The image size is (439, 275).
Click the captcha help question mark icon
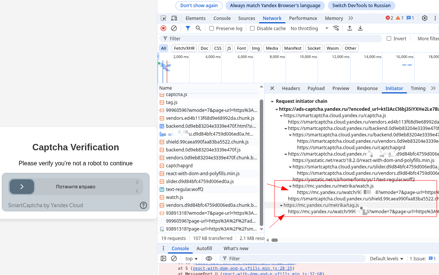[x=143, y=205]
